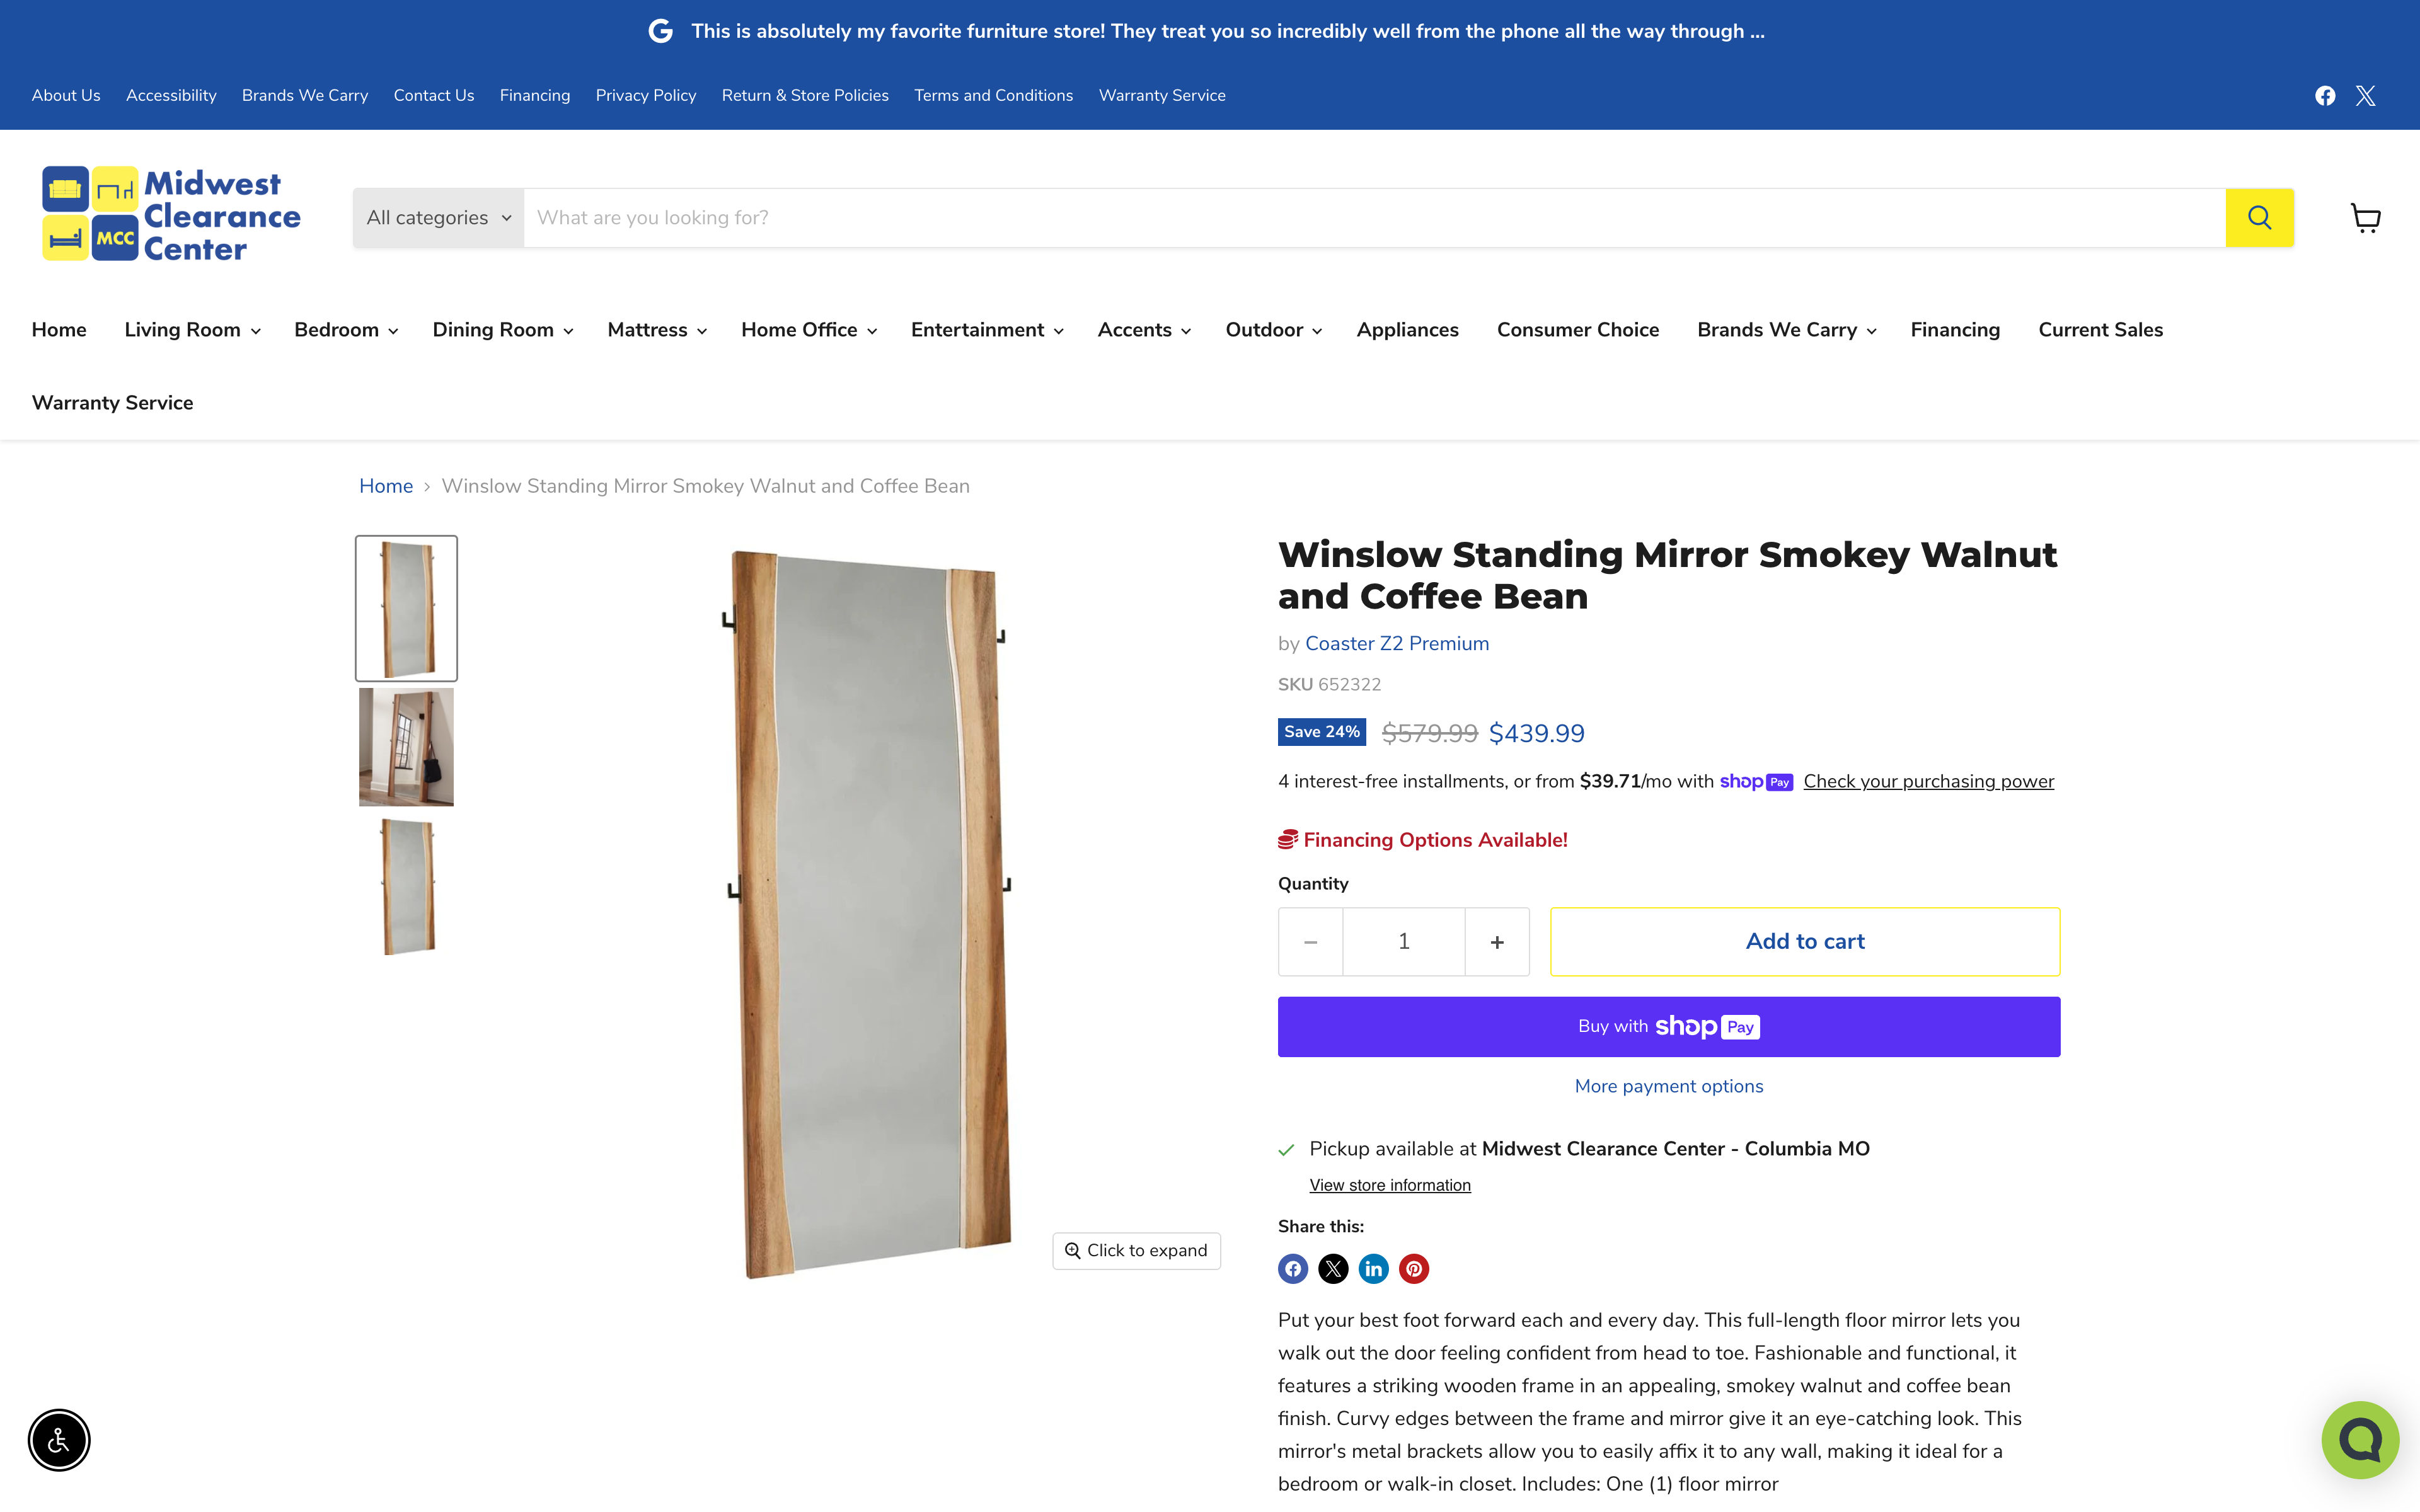The image size is (2420, 1512).
Task: Decrease quantity with the minus button
Action: pyautogui.click(x=1310, y=942)
